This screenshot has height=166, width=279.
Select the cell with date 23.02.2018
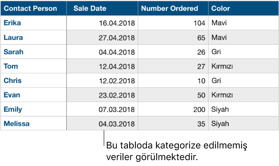[x=117, y=95]
